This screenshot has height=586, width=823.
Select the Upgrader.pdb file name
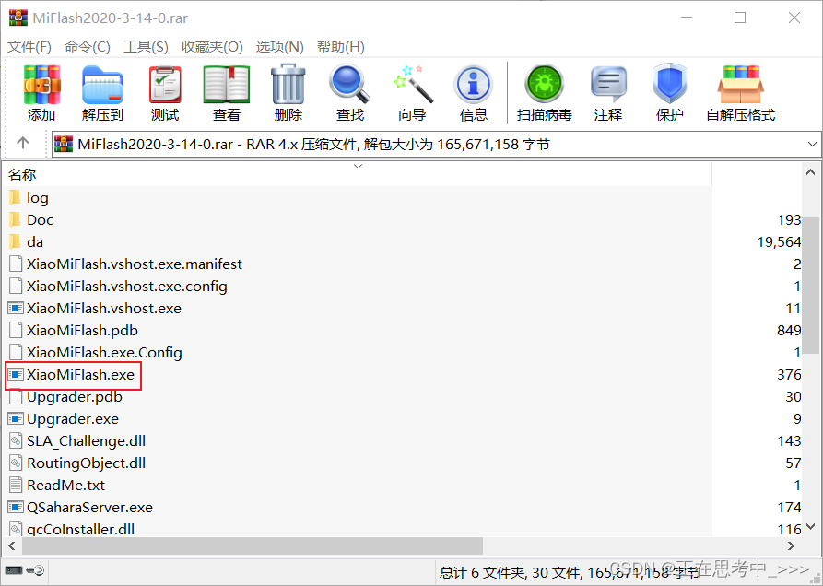tap(75, 396)
